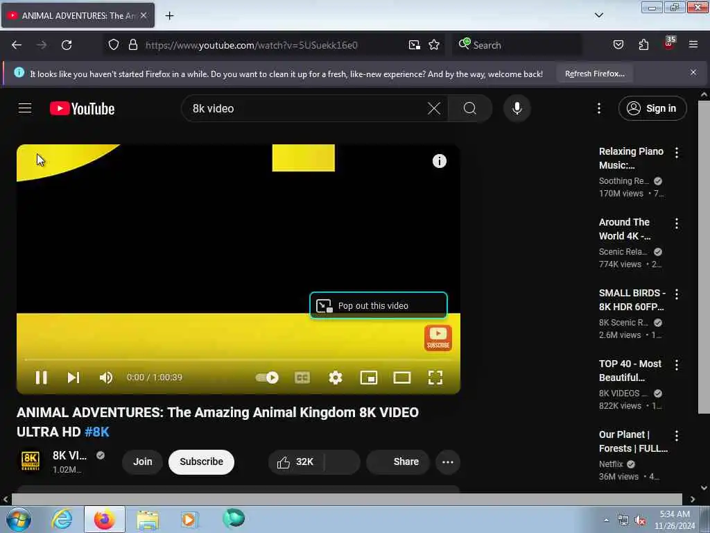Click the video progress bar
The width and height of the screenshot is (710, 533).
tap(239, 359)
